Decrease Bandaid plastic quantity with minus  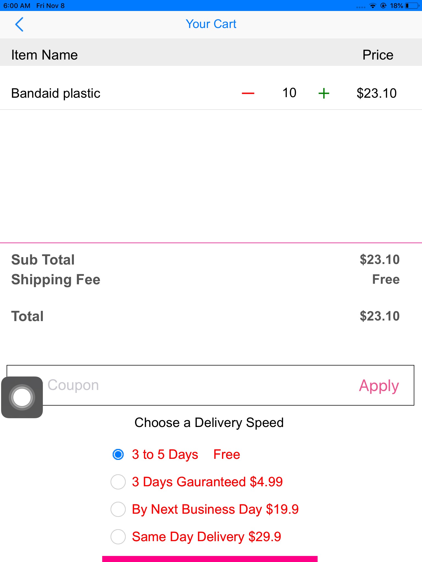(x=248, y=93)
